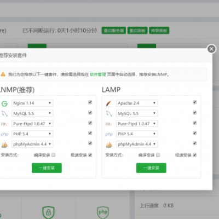The height and width of the screenshot is (219, 219).
Task: Click the 上行速度 0 KB text
Action: click(x=157, y=206)
